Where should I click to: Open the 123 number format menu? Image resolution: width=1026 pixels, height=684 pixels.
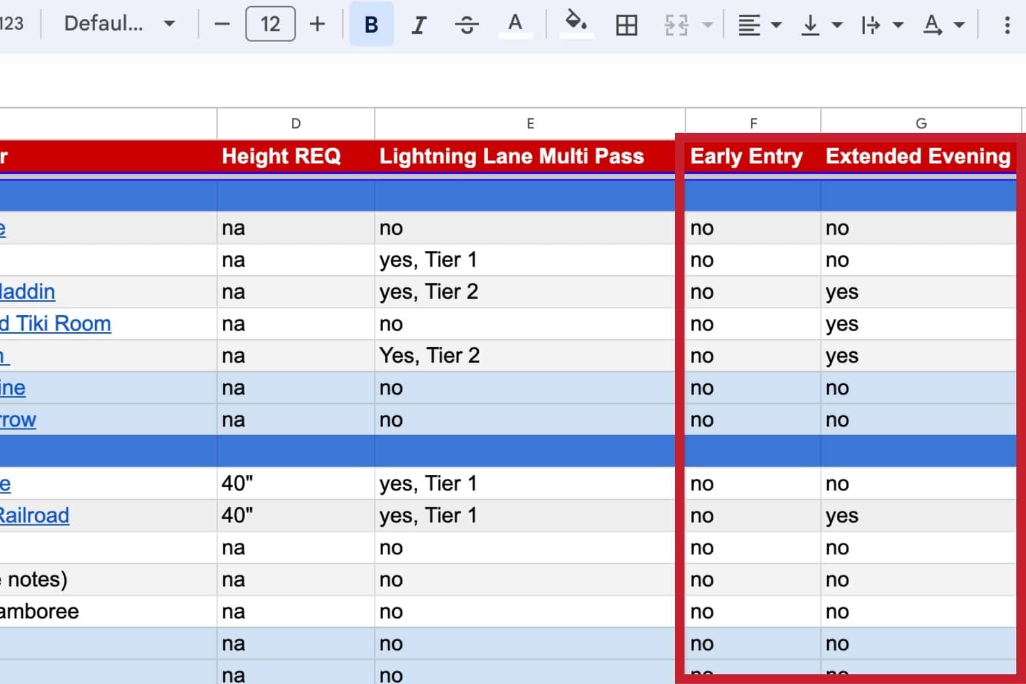[11, 24]
